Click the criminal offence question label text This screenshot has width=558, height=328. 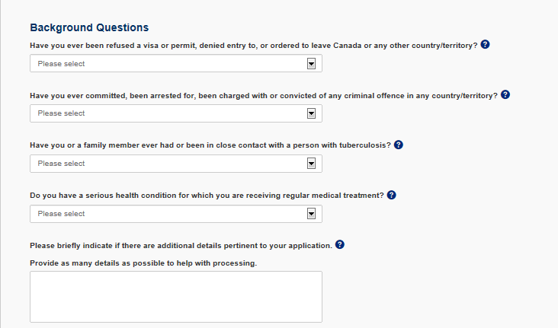pyautogui.click(x=264, y=96)
